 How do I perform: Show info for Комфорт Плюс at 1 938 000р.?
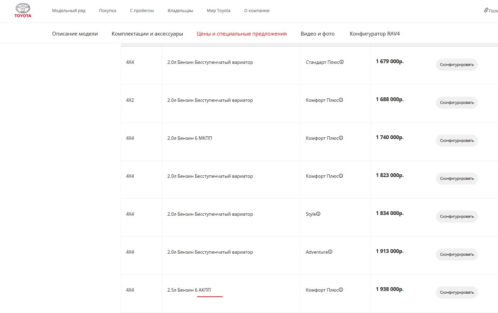[x=341, y=290]
